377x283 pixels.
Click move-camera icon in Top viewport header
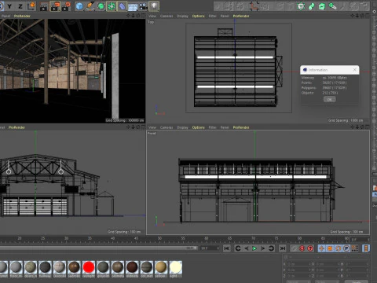point(353,16)
